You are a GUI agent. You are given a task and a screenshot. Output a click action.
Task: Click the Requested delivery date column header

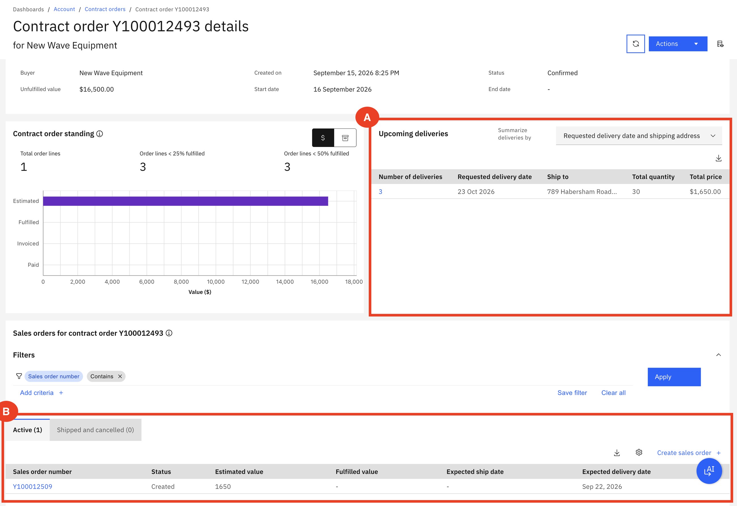click(494, 177)
